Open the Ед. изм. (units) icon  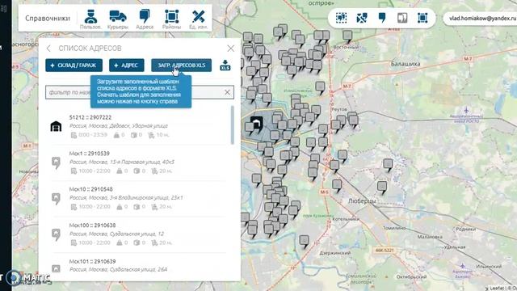(x=199, y=19)
